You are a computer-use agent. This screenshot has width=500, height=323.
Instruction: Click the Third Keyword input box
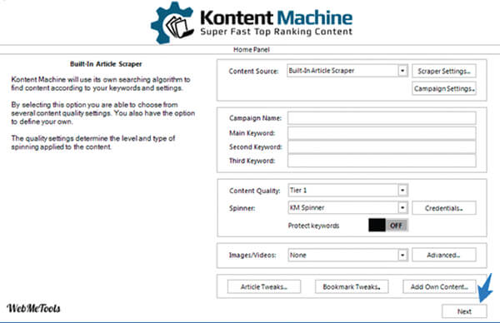click(x=382, y=161)
